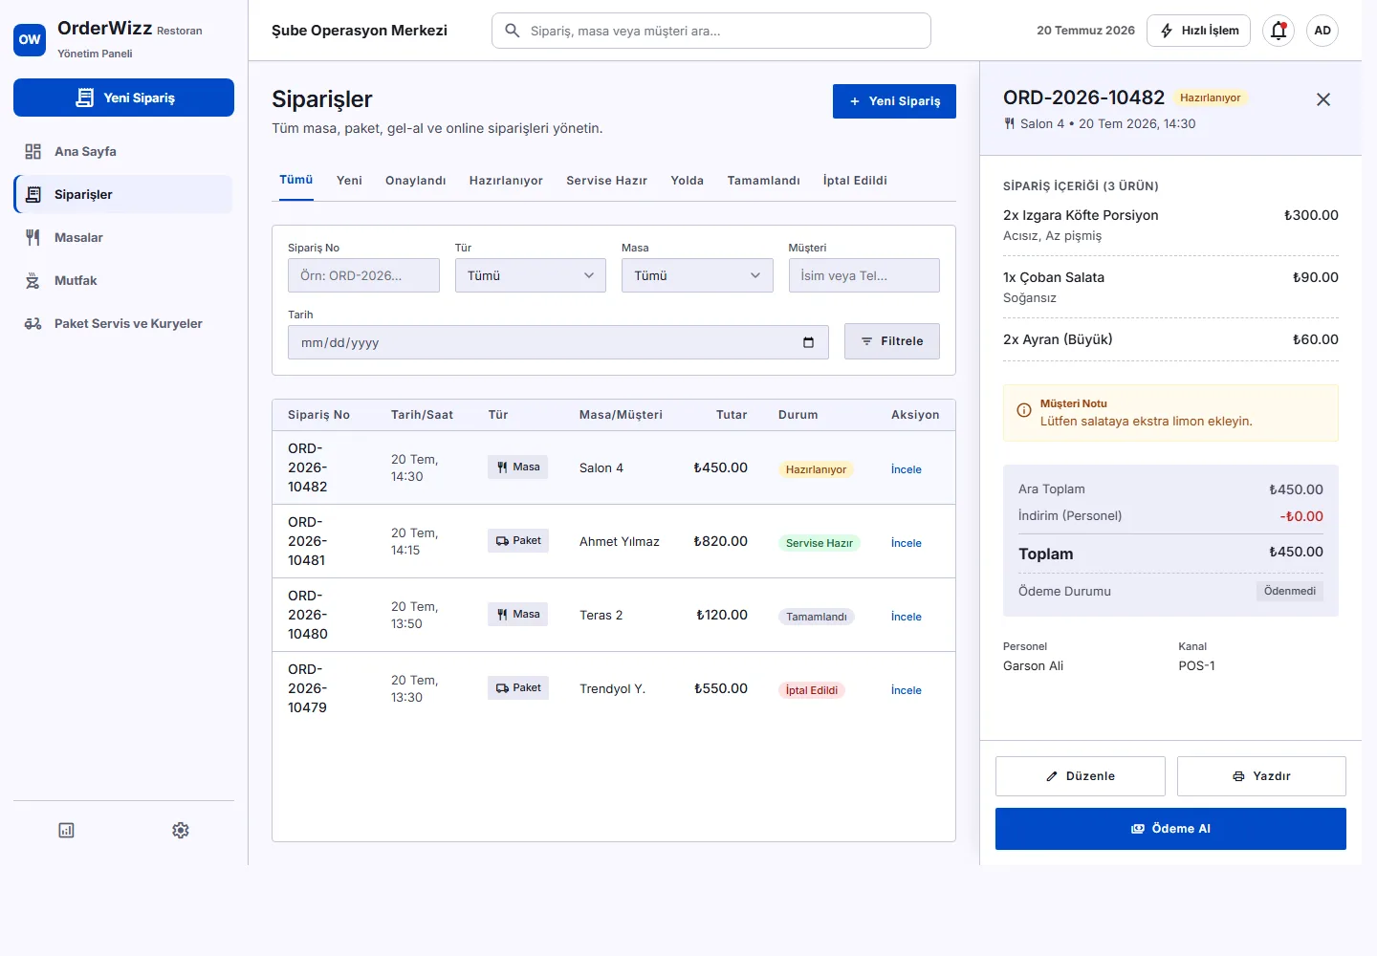Click the info icon in Müşteri Notu
The image size is (1377, 956).
pos(1023,410)
